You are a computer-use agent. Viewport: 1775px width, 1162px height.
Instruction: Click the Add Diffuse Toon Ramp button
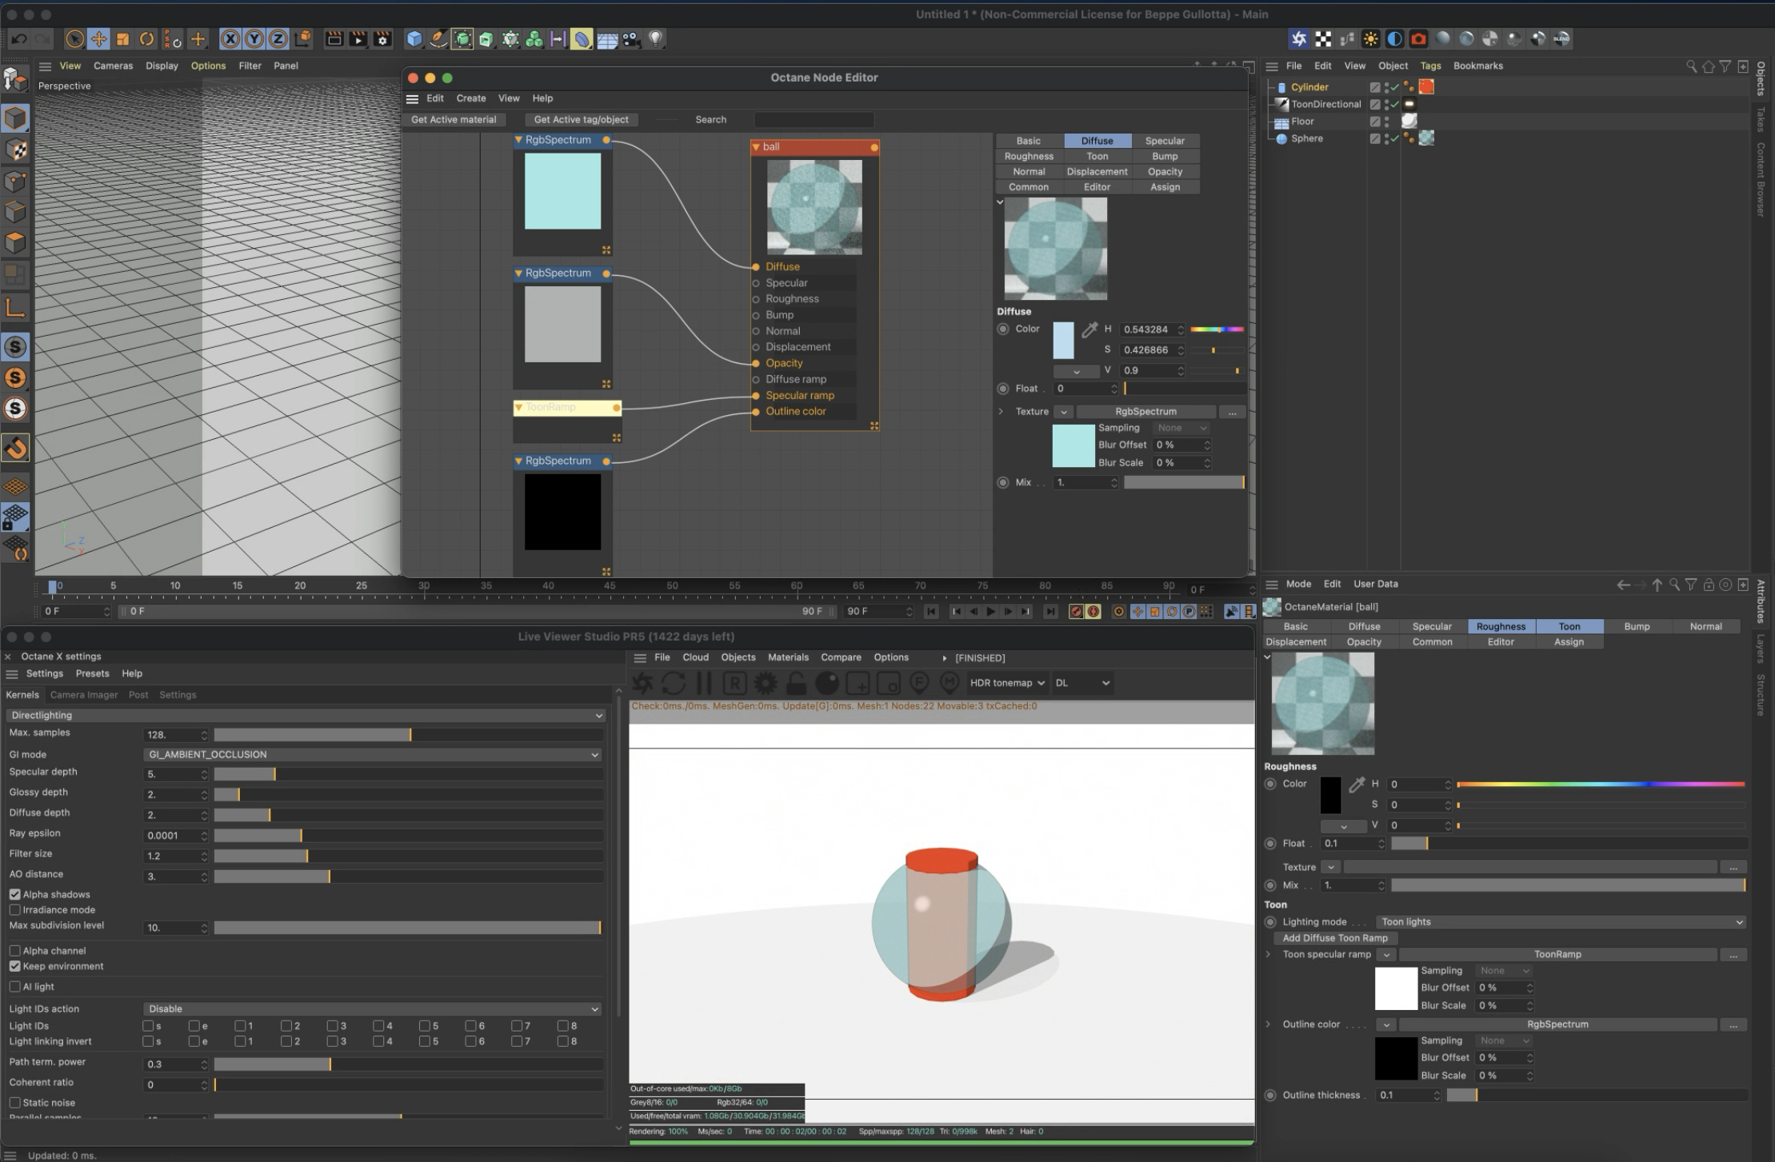tap(1334, 937)
